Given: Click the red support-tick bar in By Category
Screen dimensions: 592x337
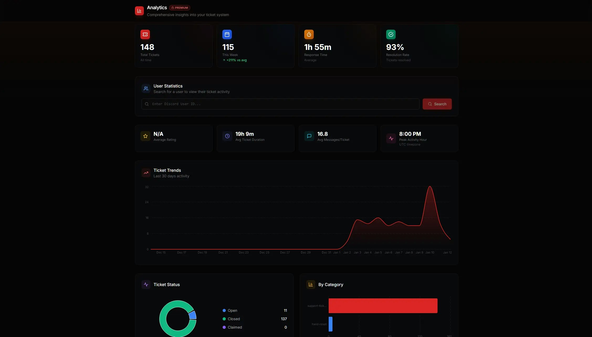Looking at the screenshot, I should tap(383, 305).
